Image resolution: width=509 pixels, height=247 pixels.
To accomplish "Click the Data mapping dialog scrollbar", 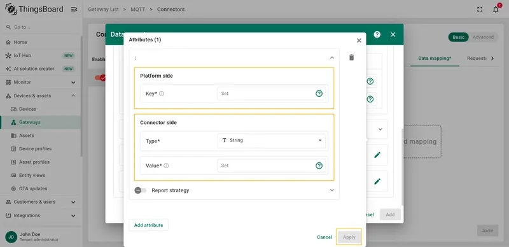I will 402,167.
